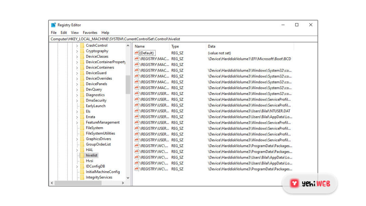This screenshot has width=366, height=206.
Task: Click the folder icon next to DmaSecurity
Action: 83,100
